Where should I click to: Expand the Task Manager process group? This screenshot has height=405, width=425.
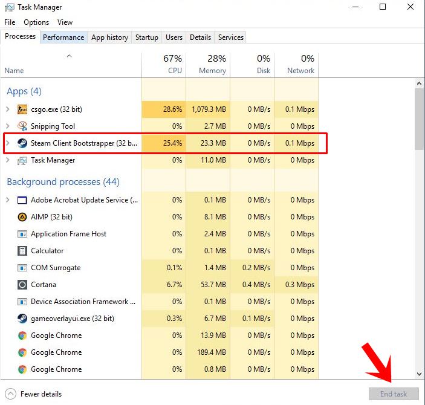click(8, 160)
